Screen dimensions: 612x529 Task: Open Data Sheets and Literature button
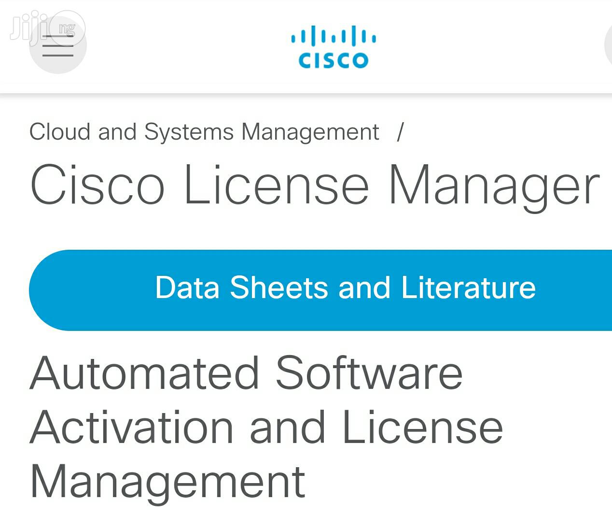tap(320, 290)
